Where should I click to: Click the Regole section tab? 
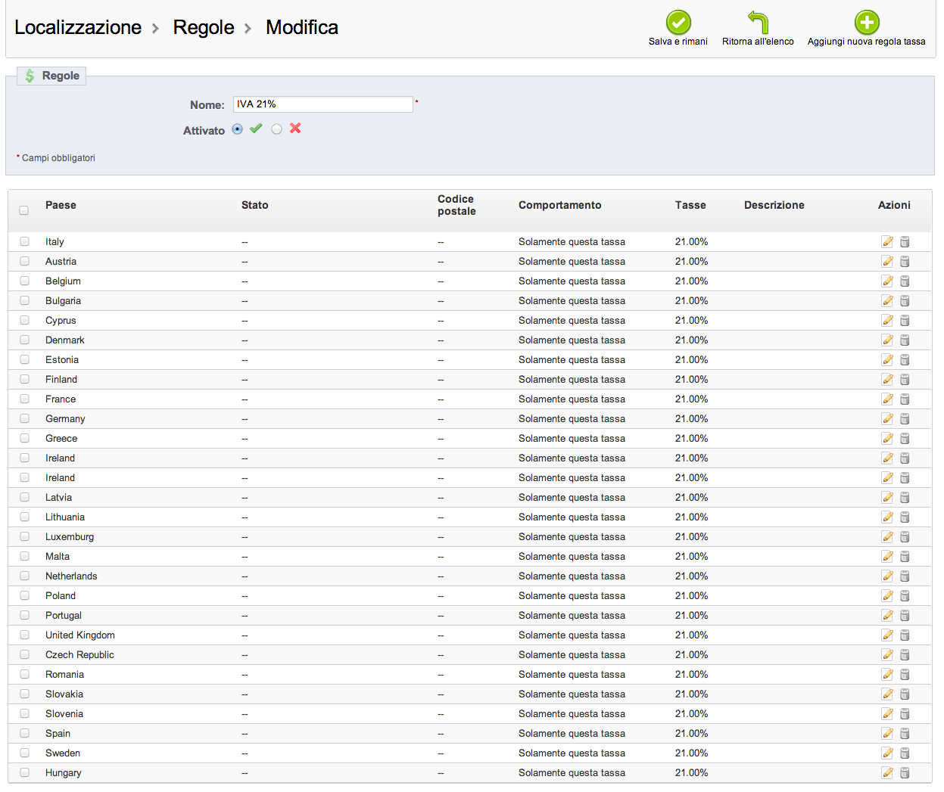pos(51,76)
